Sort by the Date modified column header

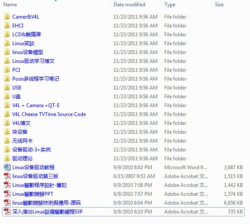point(129,5)
